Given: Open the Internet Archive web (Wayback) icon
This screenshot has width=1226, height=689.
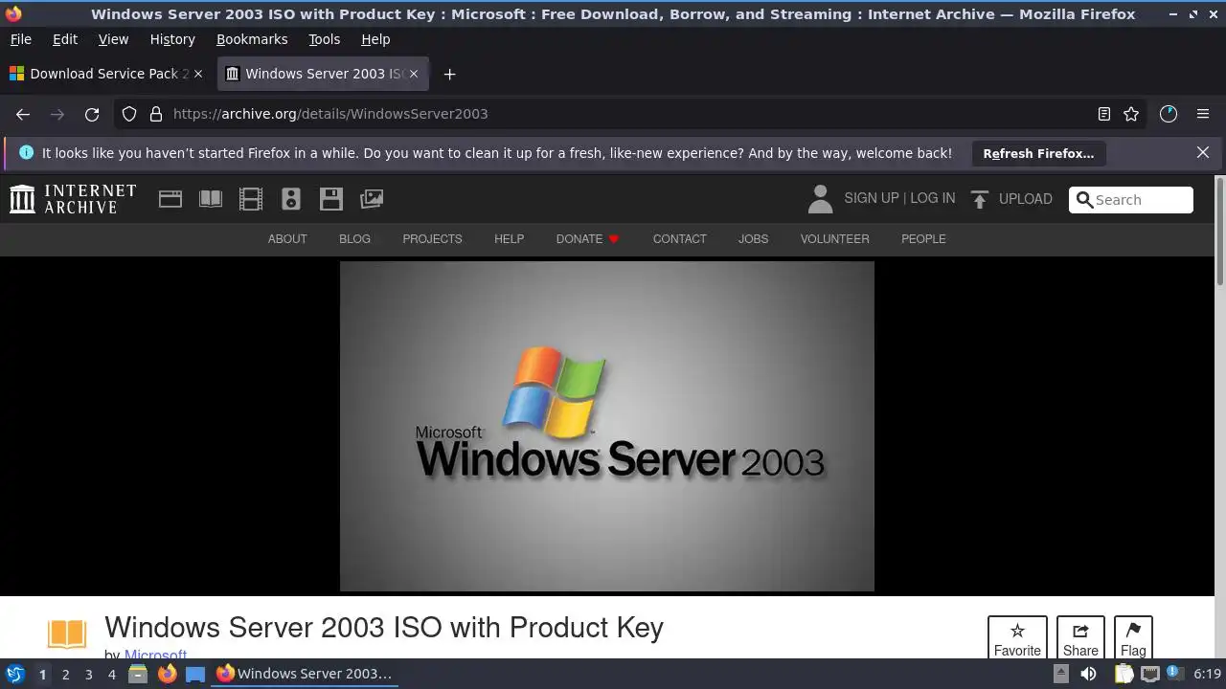Looking at the screenshot, I should pos(170,199).
